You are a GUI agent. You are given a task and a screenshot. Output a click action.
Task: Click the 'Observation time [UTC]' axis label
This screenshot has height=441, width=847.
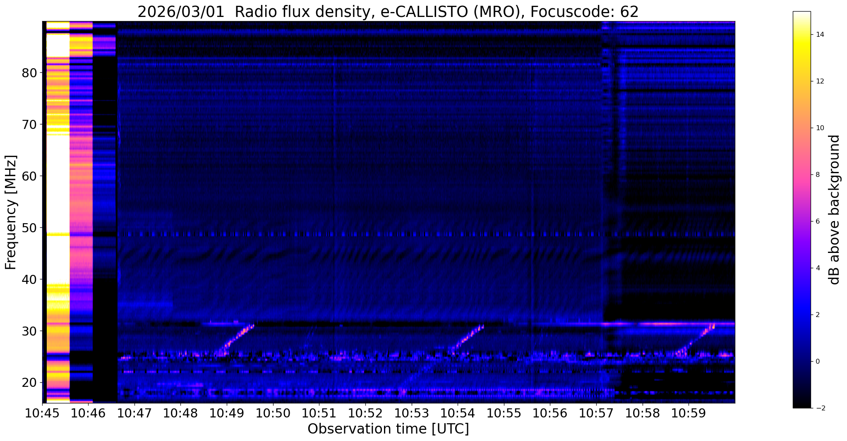(388, 429)
